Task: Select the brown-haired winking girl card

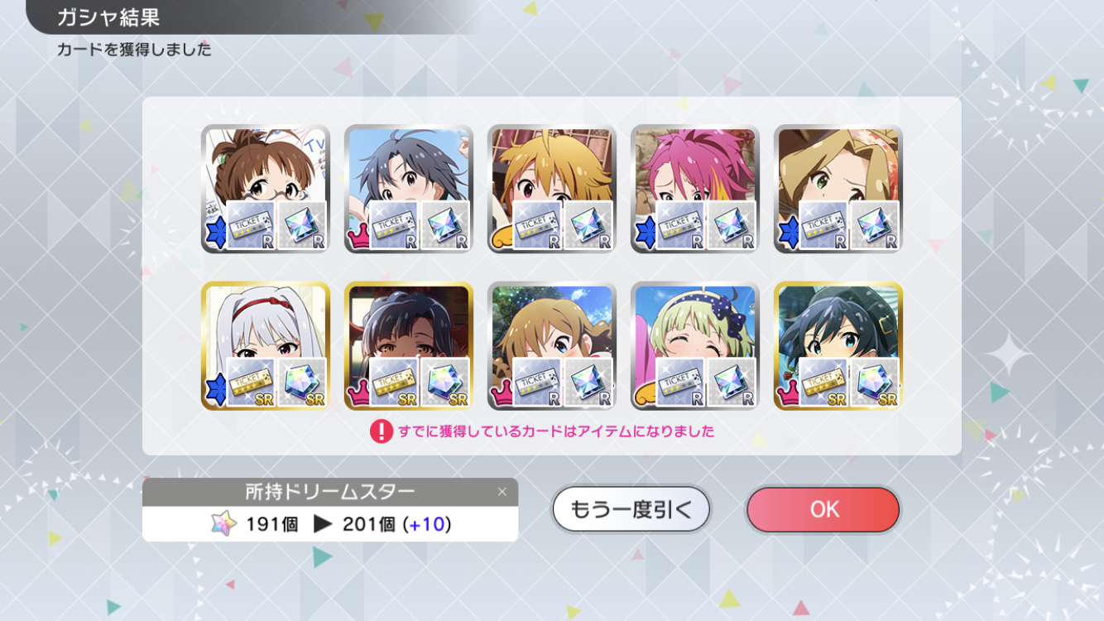Action: (552, 345)
